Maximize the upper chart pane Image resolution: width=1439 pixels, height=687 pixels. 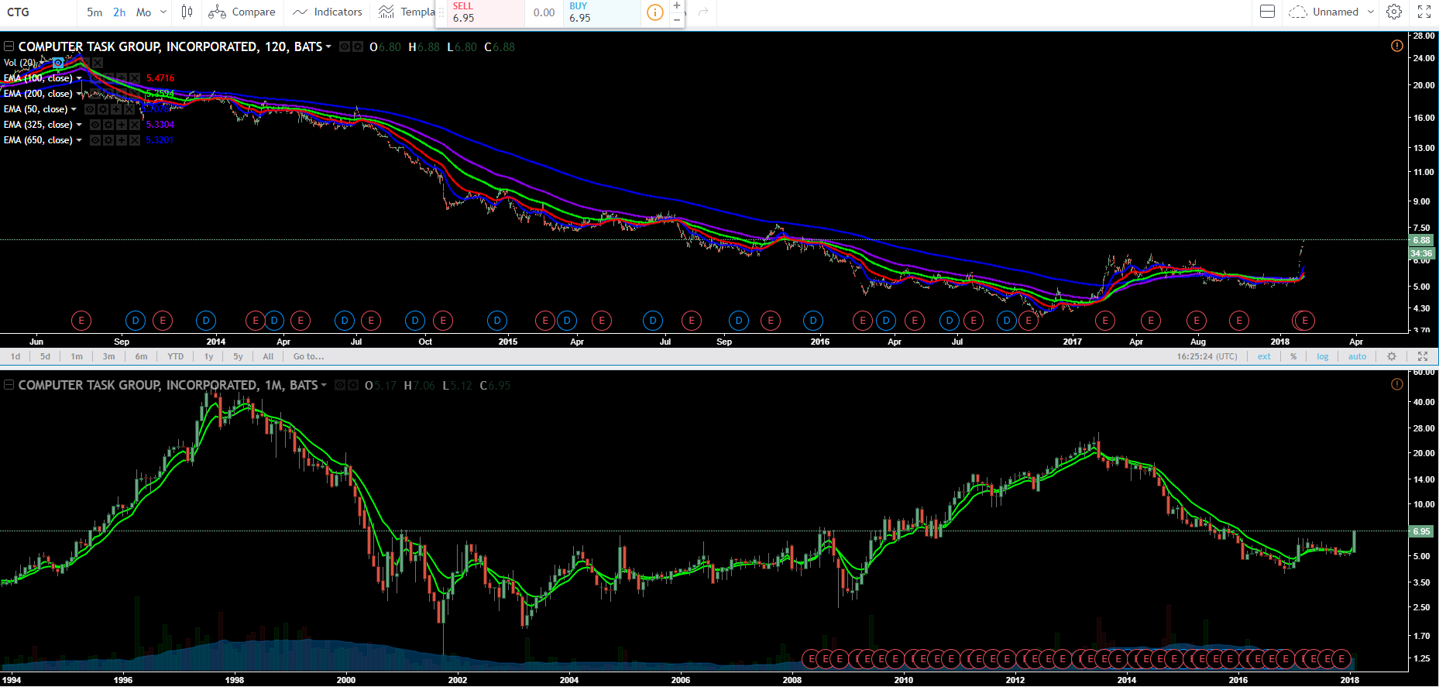[x=1423, y=356]
